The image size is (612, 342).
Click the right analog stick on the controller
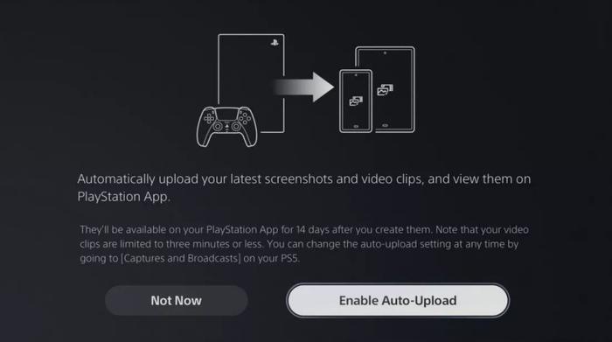coord(236,127)
